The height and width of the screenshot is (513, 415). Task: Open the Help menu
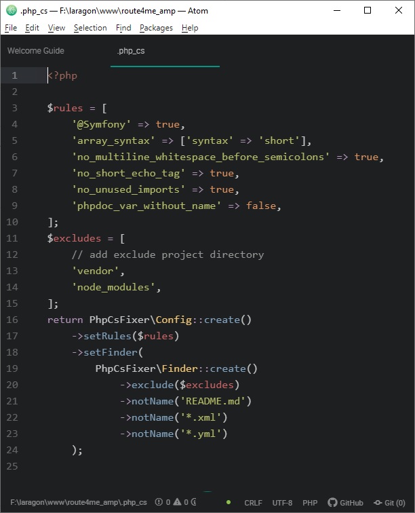[x=190, y=28]
